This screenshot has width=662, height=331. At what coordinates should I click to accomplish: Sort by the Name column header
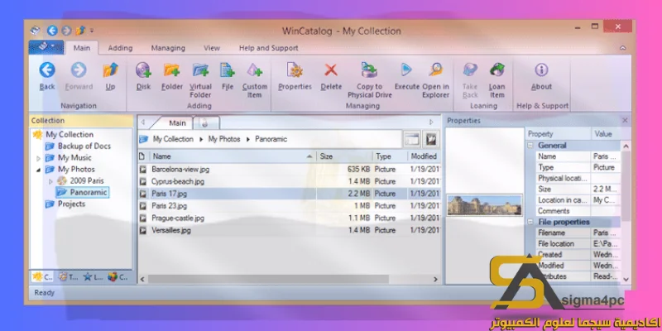(x=233, y=156)
